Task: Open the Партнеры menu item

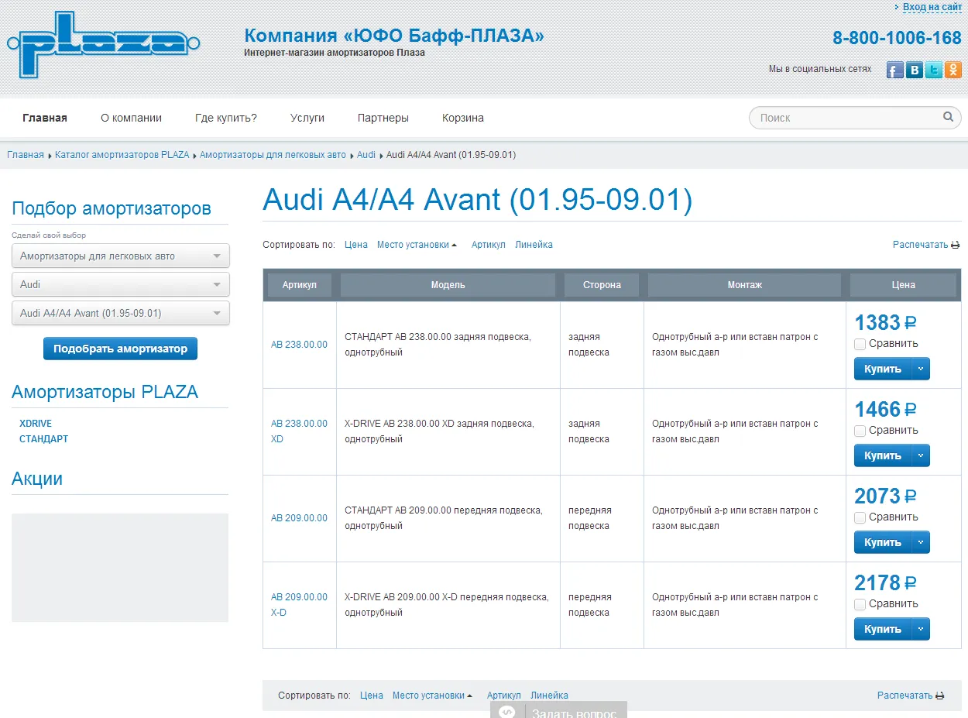Action: 383,118
